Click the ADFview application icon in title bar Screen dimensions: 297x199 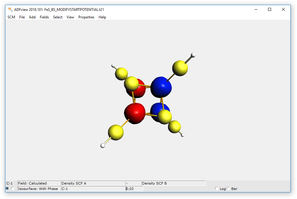(x=10, y=9)
